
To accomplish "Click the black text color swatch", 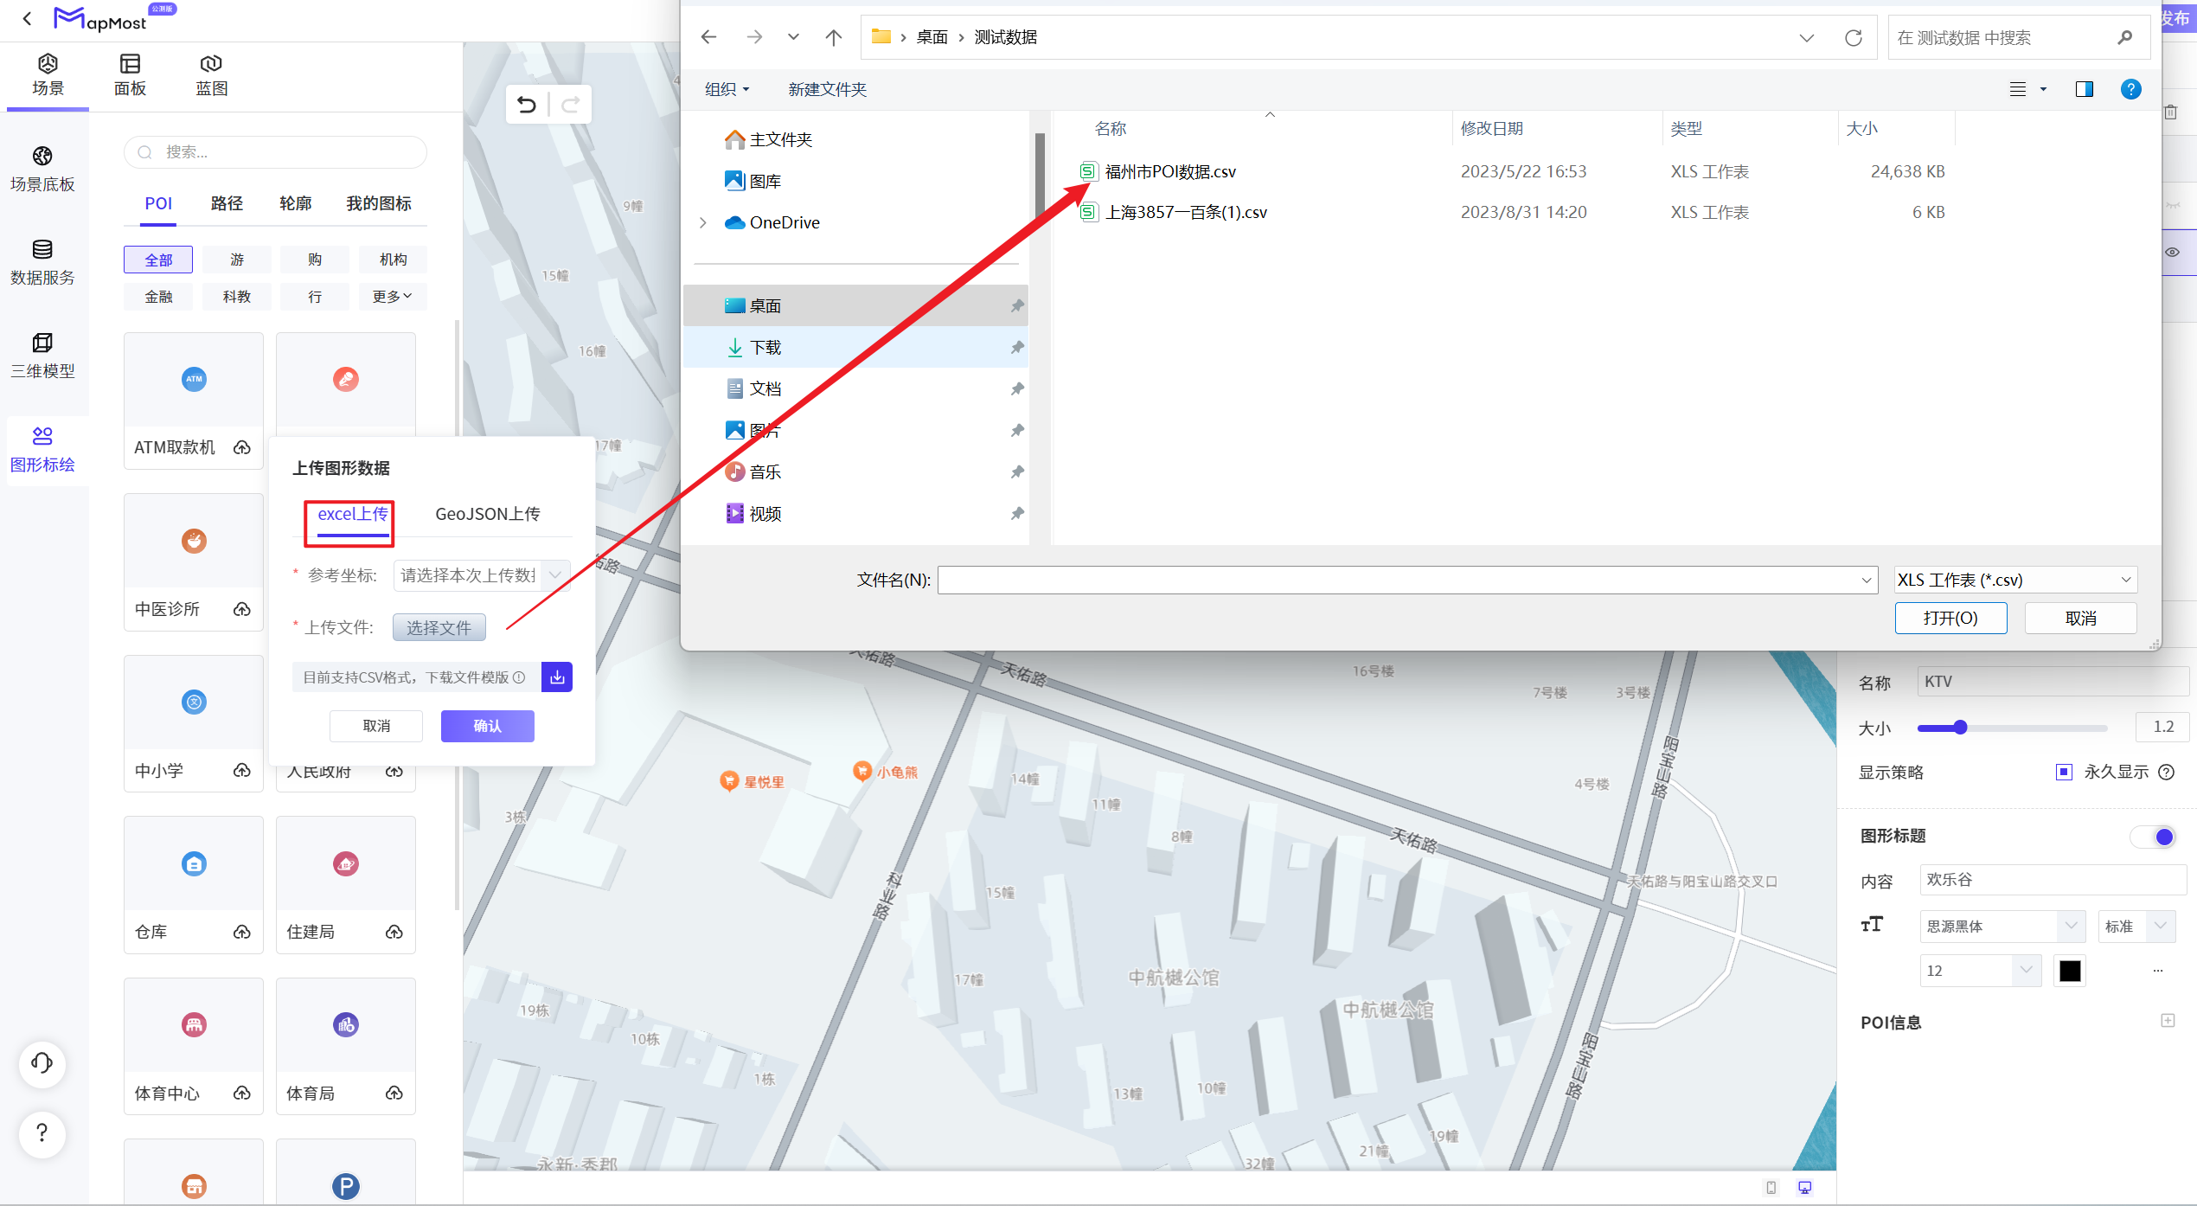I will point(2070,971).
